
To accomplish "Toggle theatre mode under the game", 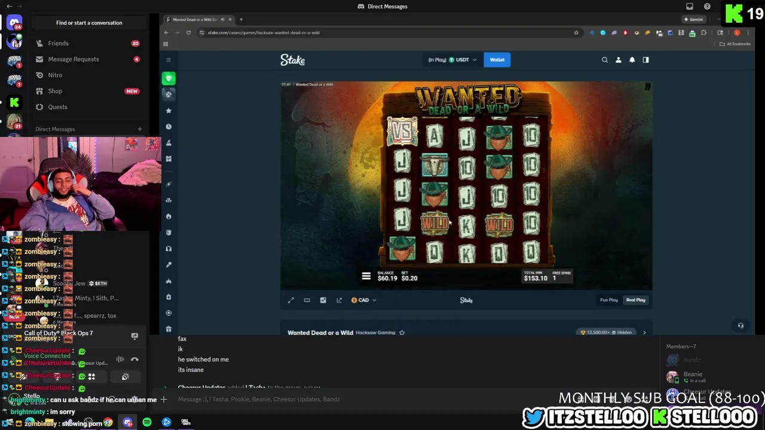I will [x=307, y=300].
